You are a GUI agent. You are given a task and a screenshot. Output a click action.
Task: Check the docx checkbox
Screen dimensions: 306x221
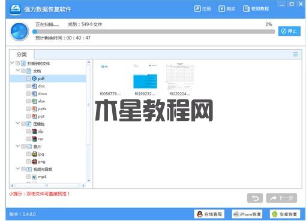28,93
